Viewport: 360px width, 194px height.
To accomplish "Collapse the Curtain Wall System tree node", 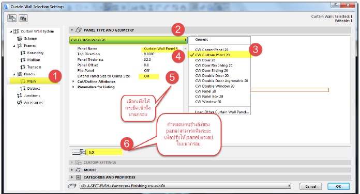I will coord(11,31).
